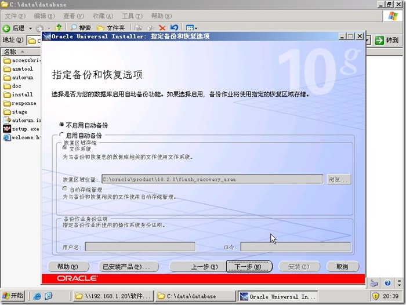Screen dimensions: 406x305
Task: Click the red Delete X icon in Explorer
Action: pyautogui.click(x=162, y=28)
